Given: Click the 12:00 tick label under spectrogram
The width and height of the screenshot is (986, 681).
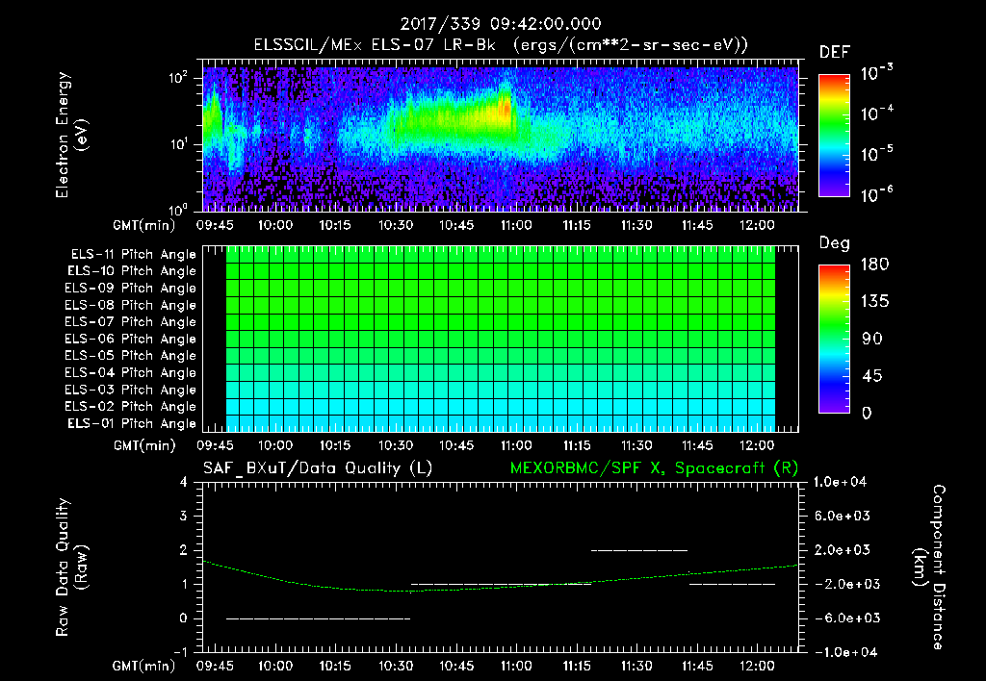Looking at the screenshot, I should (757, 225).
